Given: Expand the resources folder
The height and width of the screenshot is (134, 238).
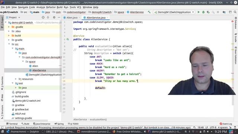Looking at the screenshot, I should pos(16,79).
